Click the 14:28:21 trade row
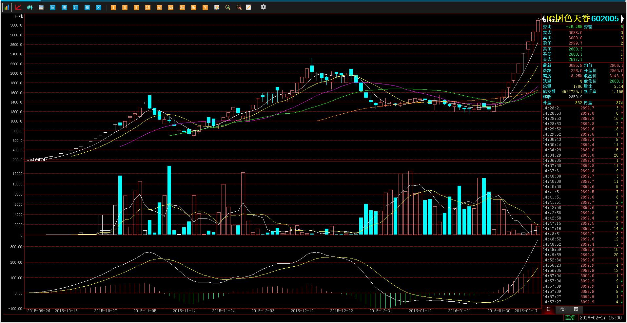 tap(583, 108)
